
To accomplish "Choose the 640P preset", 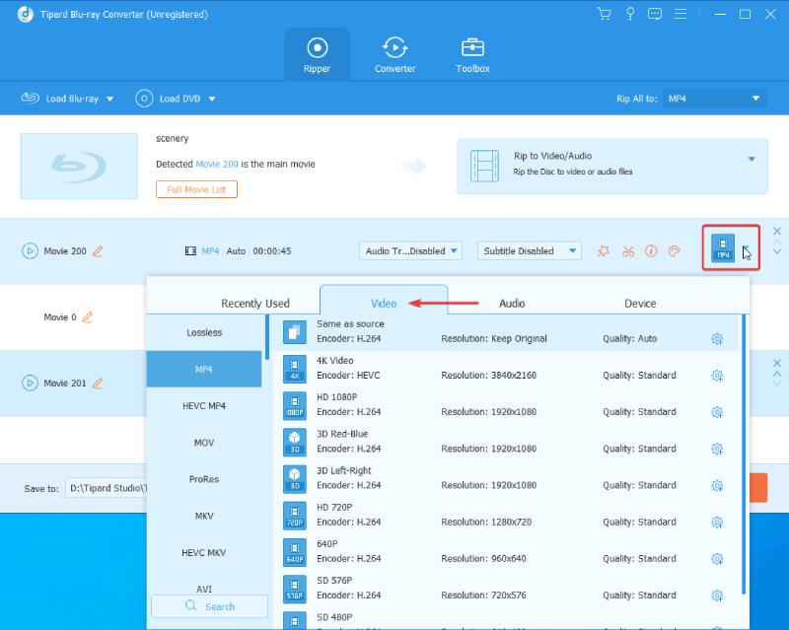I will pos(508,552).
